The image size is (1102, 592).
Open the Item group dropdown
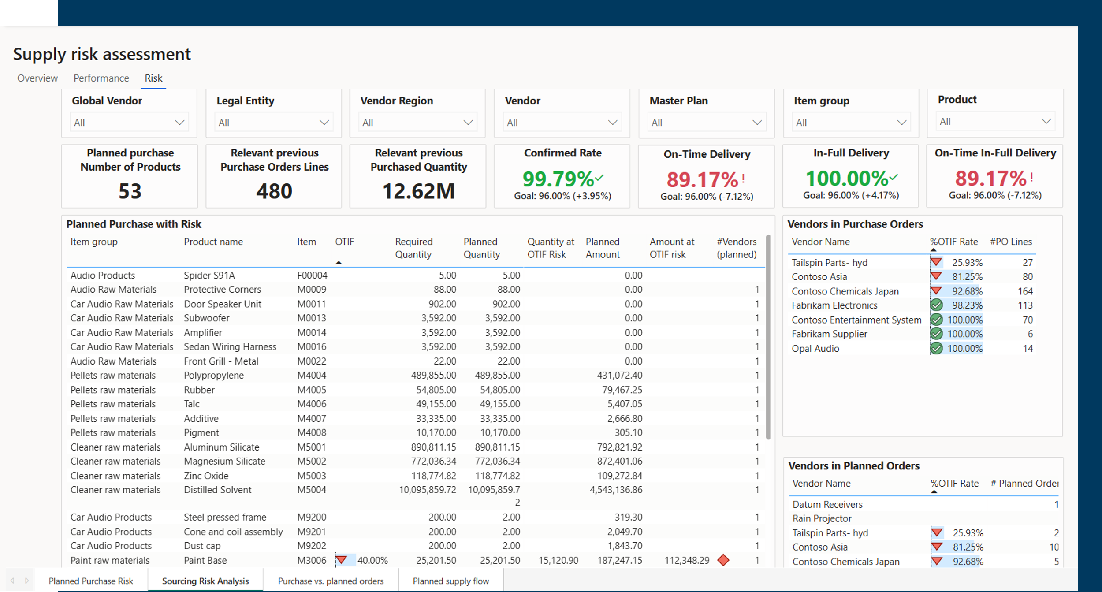[x=851, y=123]
